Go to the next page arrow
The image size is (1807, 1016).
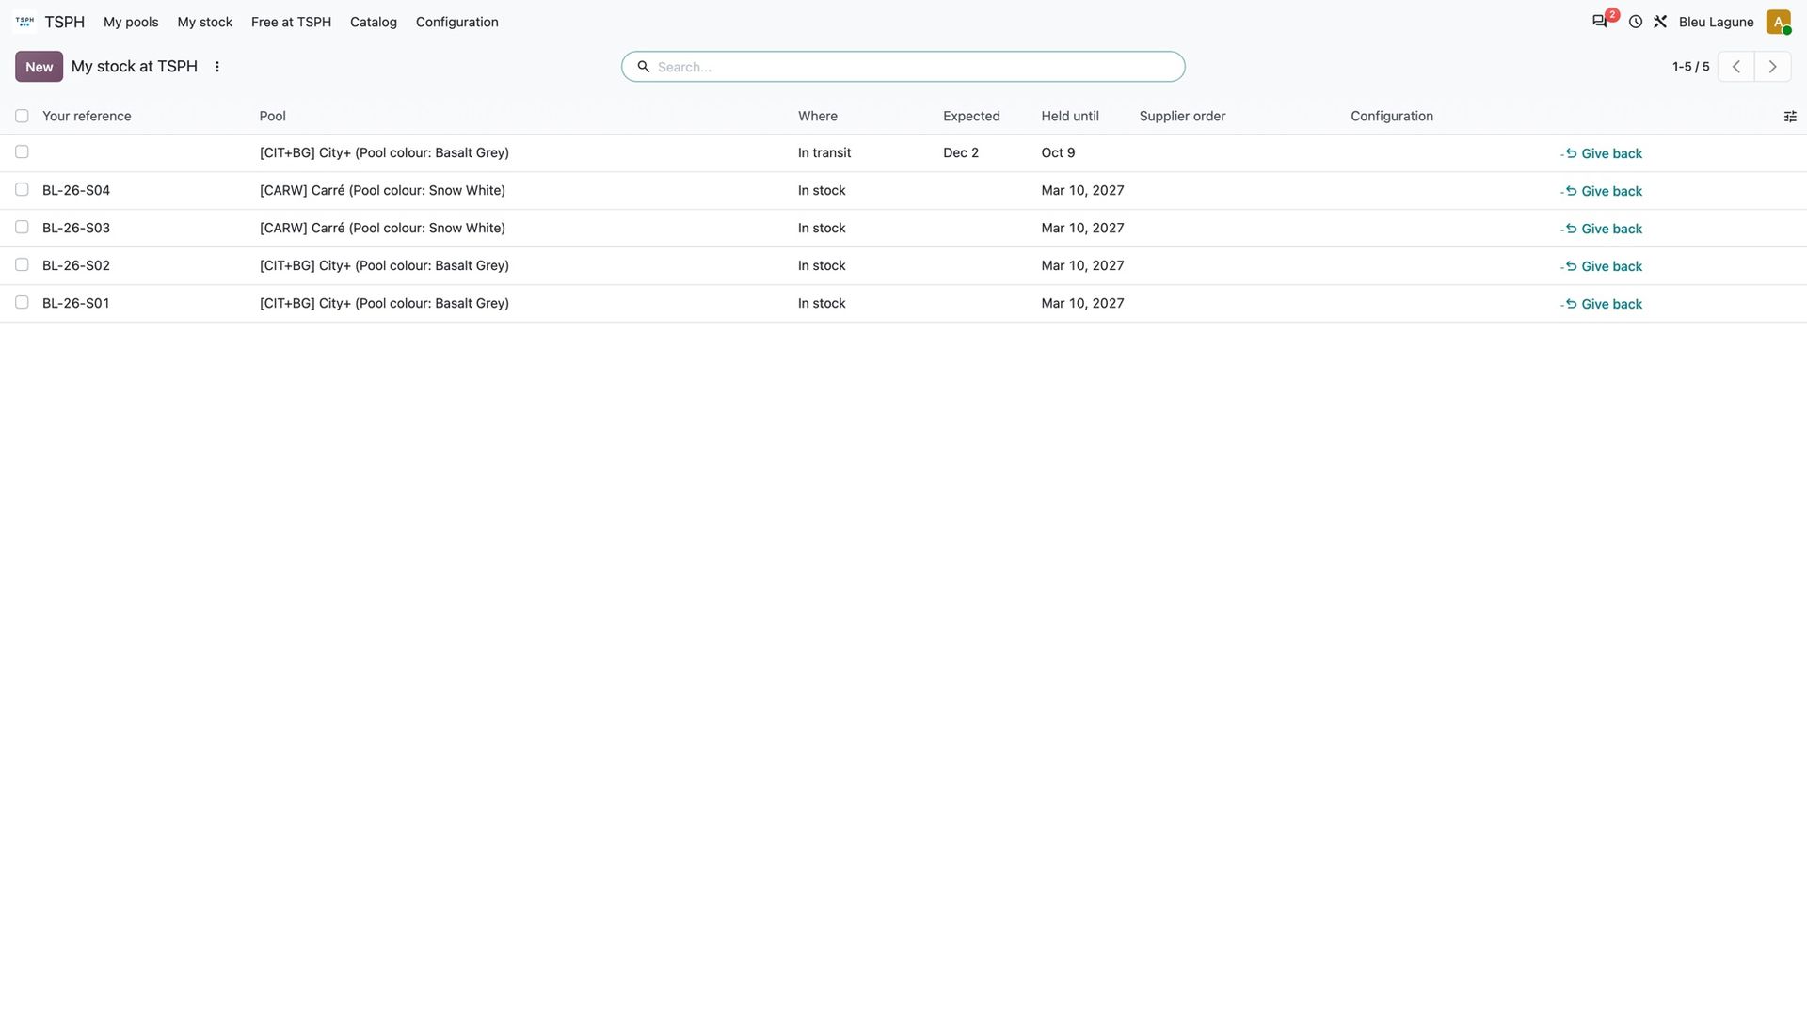[1772, 67]
